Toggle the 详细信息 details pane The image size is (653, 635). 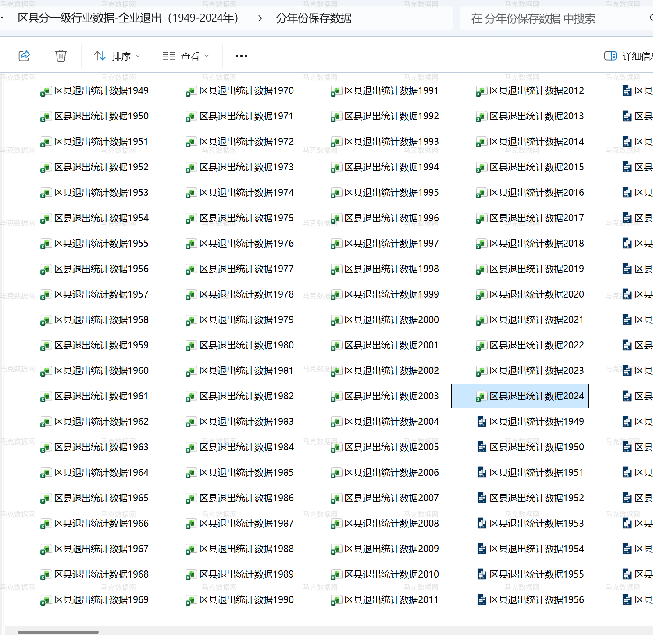coord(628,56)
